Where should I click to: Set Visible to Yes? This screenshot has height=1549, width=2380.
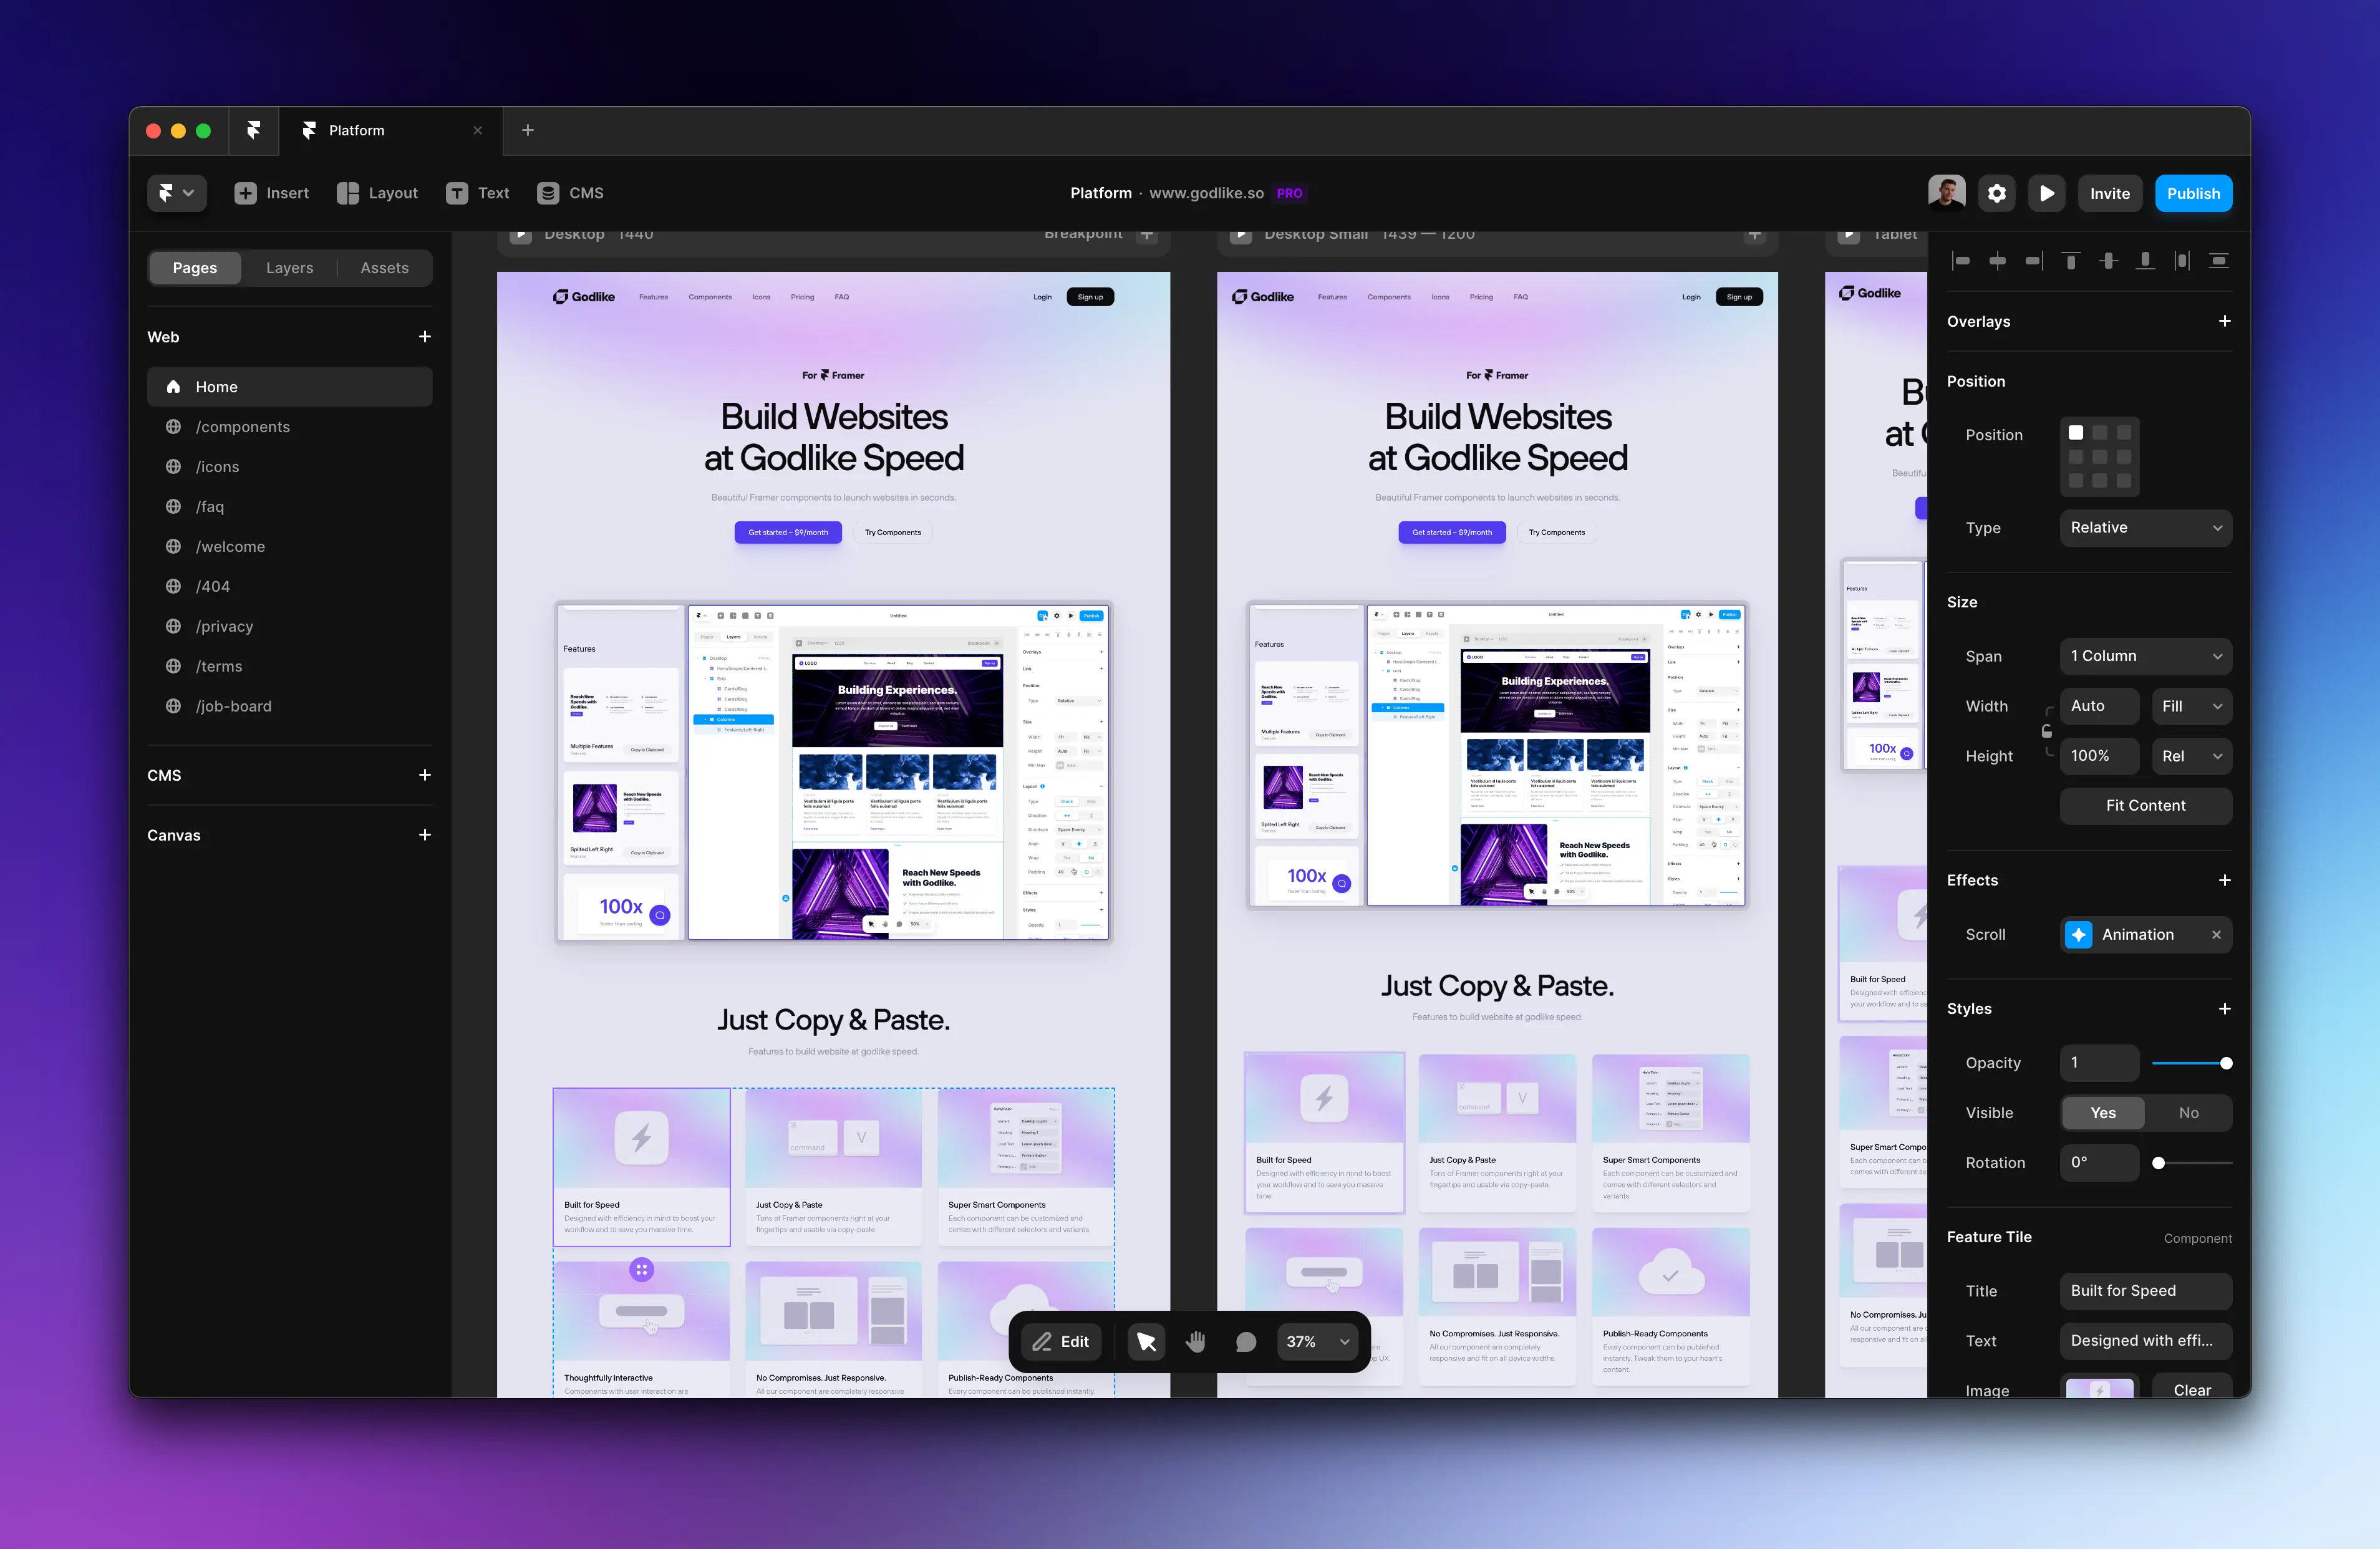point(2103,1113)
